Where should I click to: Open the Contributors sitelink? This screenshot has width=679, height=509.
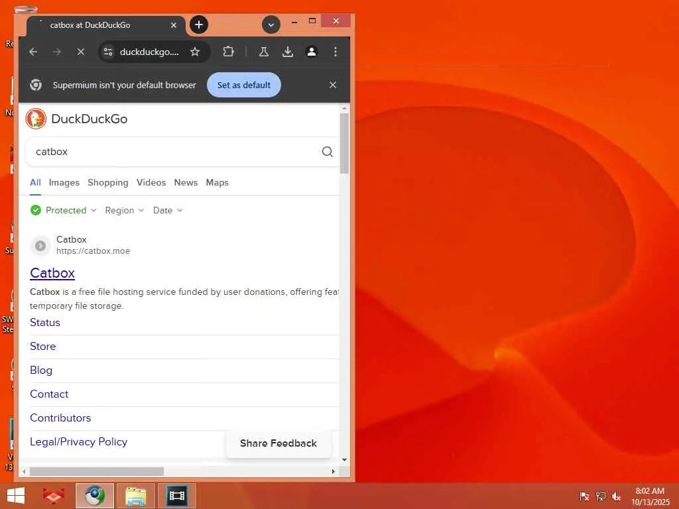pyautogui.click(x=60, y=418)
